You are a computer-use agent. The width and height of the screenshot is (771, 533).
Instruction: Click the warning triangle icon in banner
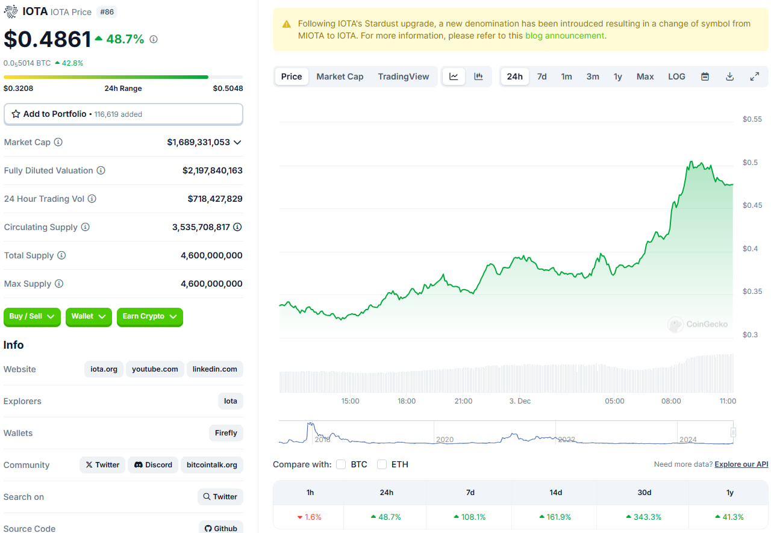click(287, 24)
